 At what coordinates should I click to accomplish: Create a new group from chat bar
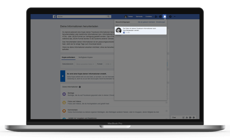coord(187,118)
